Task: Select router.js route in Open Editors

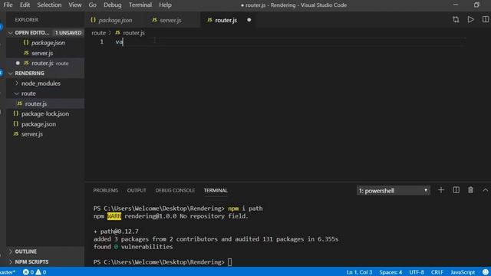Action: click(45, 63)
